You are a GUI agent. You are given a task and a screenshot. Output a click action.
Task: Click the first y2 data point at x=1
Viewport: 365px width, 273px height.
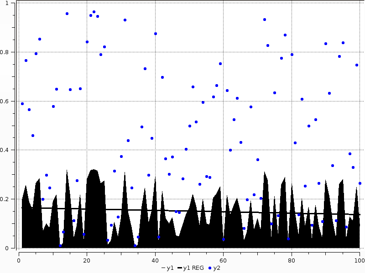click(22, 104)
